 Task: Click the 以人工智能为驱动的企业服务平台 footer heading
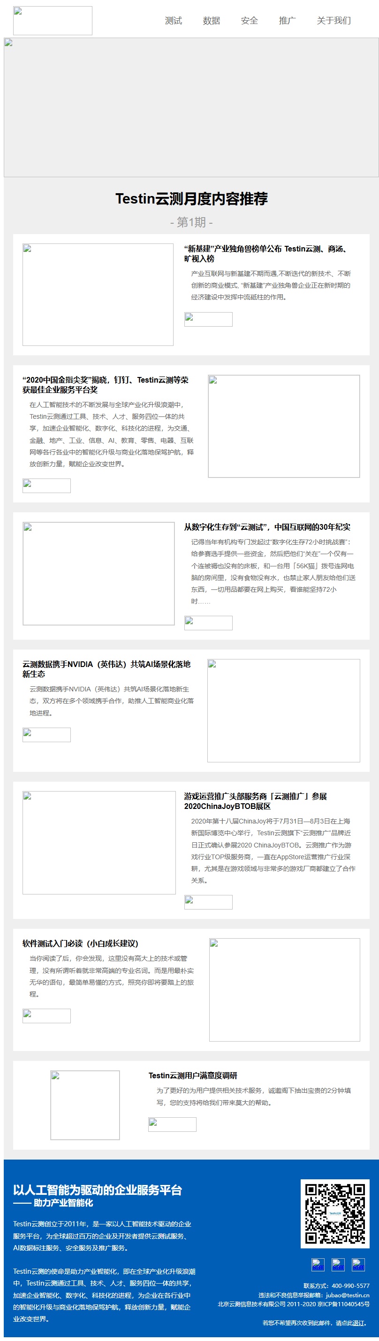[x=98, y=1190]
